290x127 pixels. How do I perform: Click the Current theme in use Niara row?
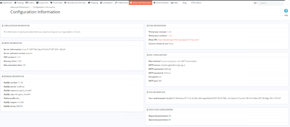[x=161, y=43]
